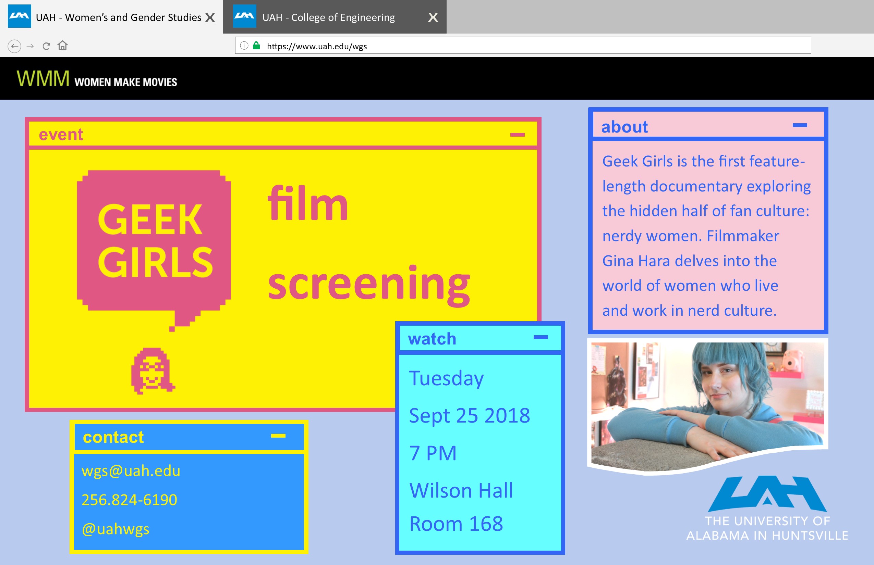Click 'Tuesday' in watch panel

(446, 379)
